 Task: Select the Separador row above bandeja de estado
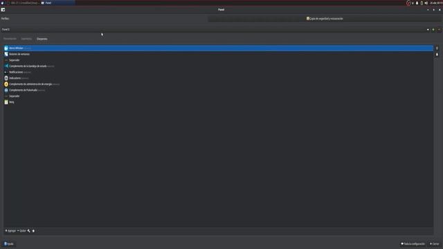218,60
